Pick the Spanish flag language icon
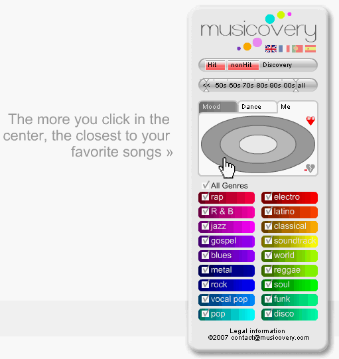This screenshot has height=359, width=339. (310, 48)
